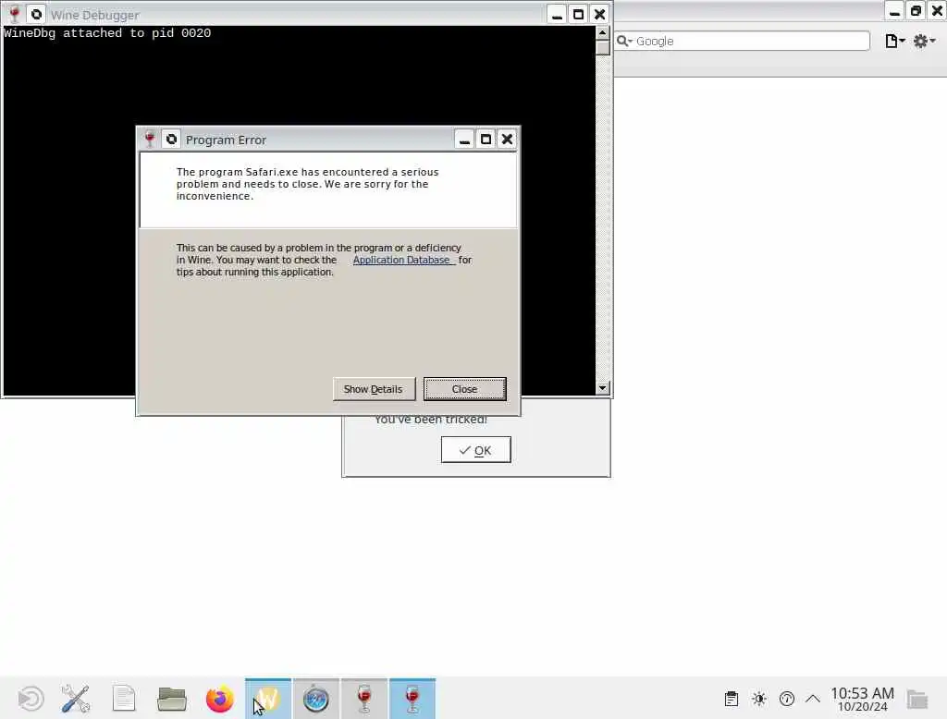Image resolution: width=947 pixels, height=719 pixels.
Task: Open Safari page menu icon
Action: [894, 41]
